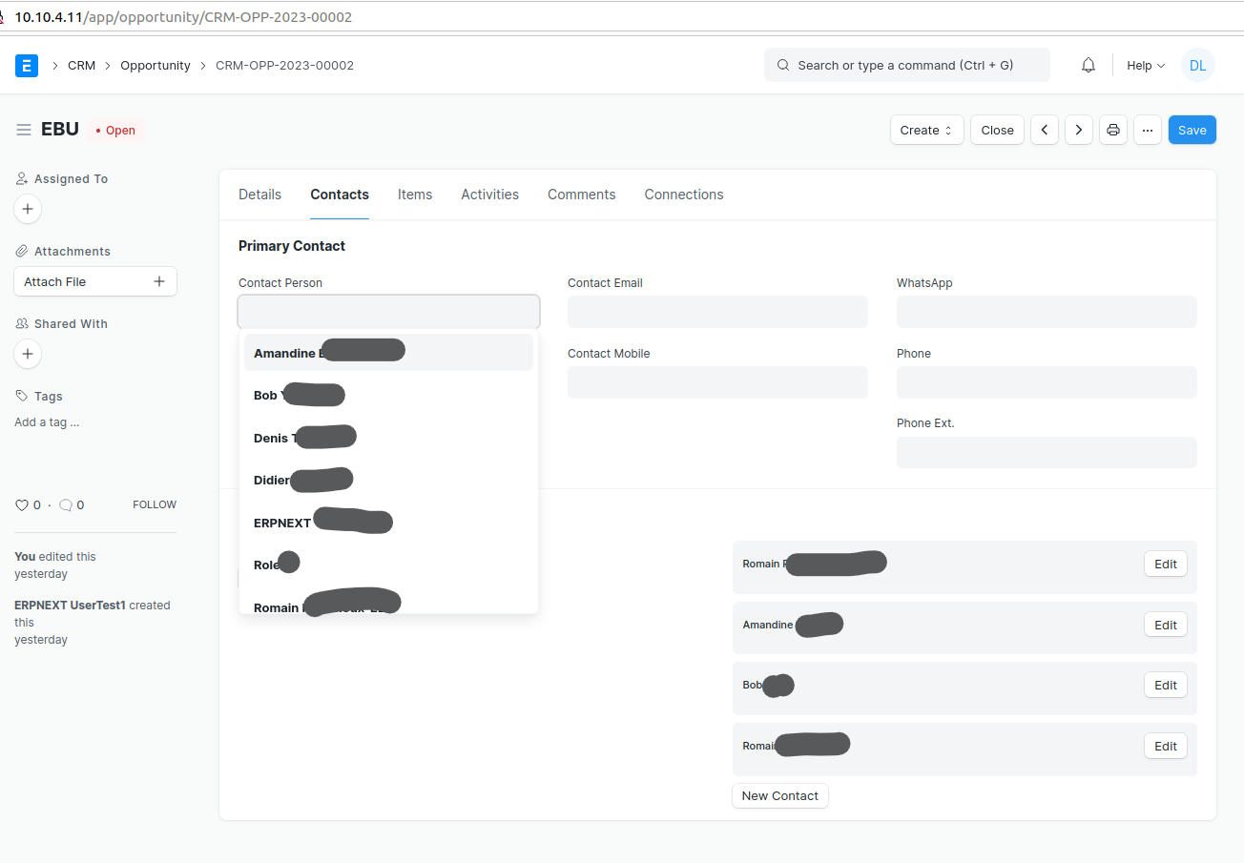Open the Help dropdown
1244x863 pixels.
[1144, 65]
